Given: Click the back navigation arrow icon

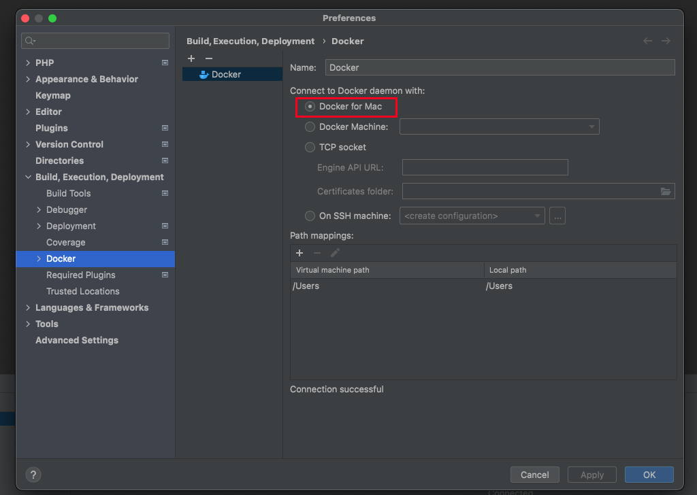Looking at the screenshot, I should [648, 41].
